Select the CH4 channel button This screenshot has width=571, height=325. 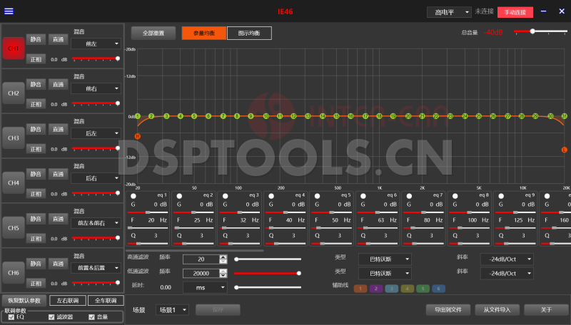coord(13,182)
